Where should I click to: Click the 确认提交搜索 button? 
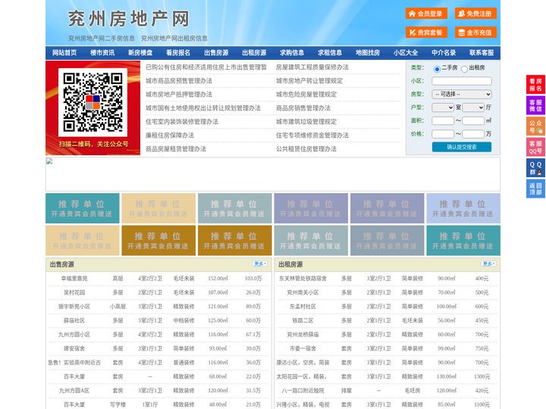pos(462,147)
